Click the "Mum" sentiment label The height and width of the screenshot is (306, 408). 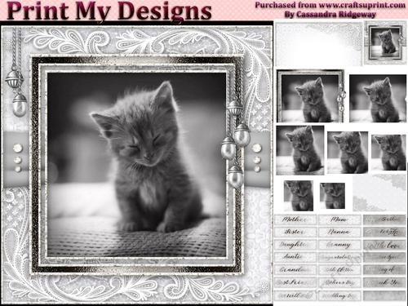coord(339,220)
